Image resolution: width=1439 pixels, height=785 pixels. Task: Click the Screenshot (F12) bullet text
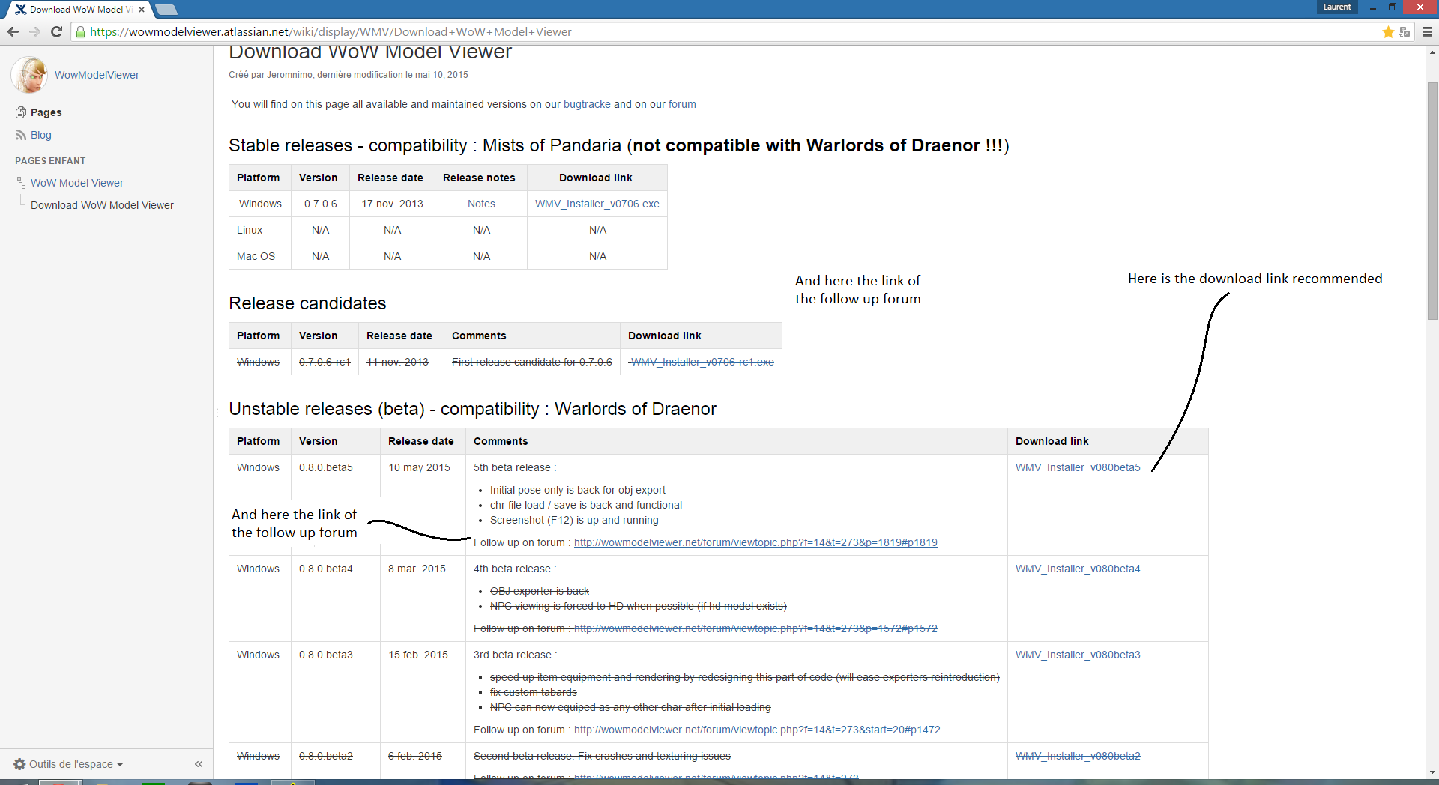tap(574, 520)
